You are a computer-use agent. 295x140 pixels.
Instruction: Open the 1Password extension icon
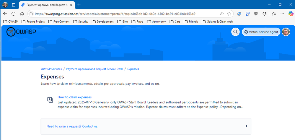[x=239, y=14]
